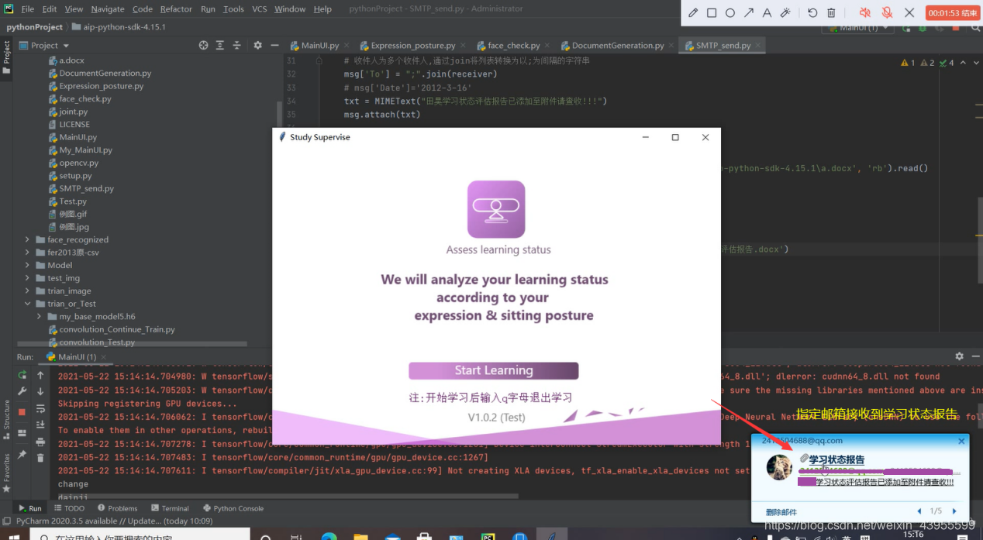The width and height of the screenshot is (983, 540).
Task: Go to next mail in popup
Action: coord(954,511)
